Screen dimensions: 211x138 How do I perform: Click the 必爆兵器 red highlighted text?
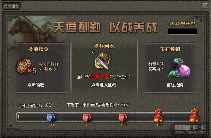pos(100,77)
